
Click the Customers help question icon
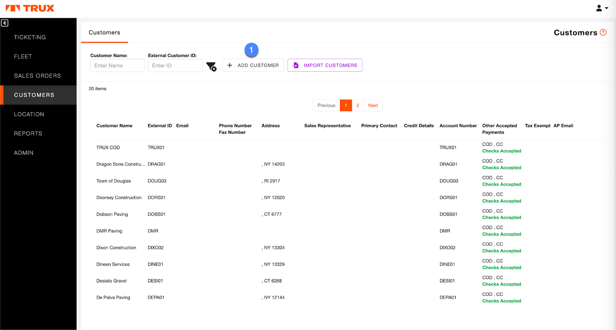603,33
